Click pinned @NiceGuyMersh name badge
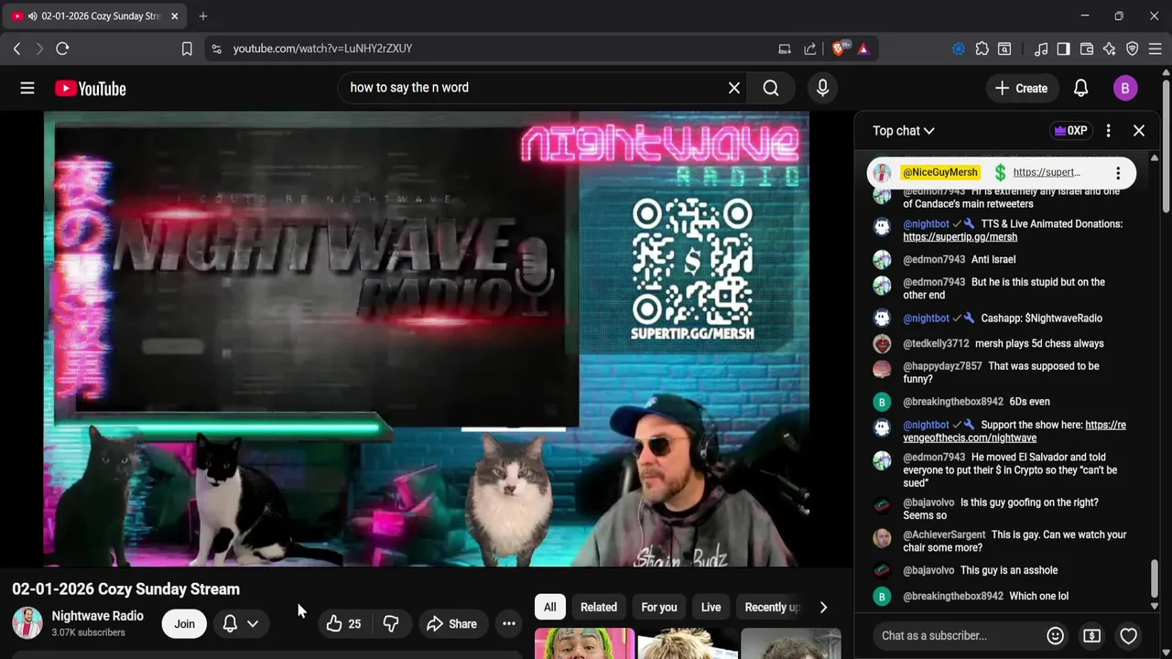 pos(940,172)
